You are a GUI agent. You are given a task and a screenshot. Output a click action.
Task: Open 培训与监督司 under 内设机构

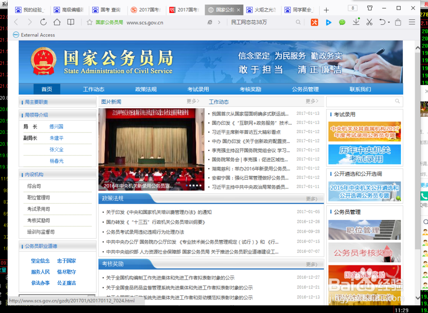[41, 232]
